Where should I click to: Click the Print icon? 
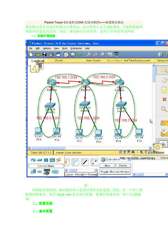coord(51,54)
